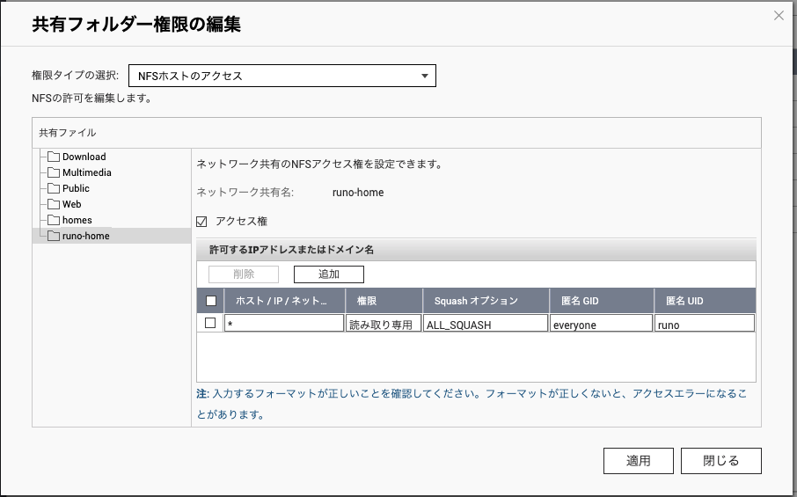Screen dimensions: 797x497
Task: Click the ホスト / IP / ネット... column header
Action: [x=284, y=301]
